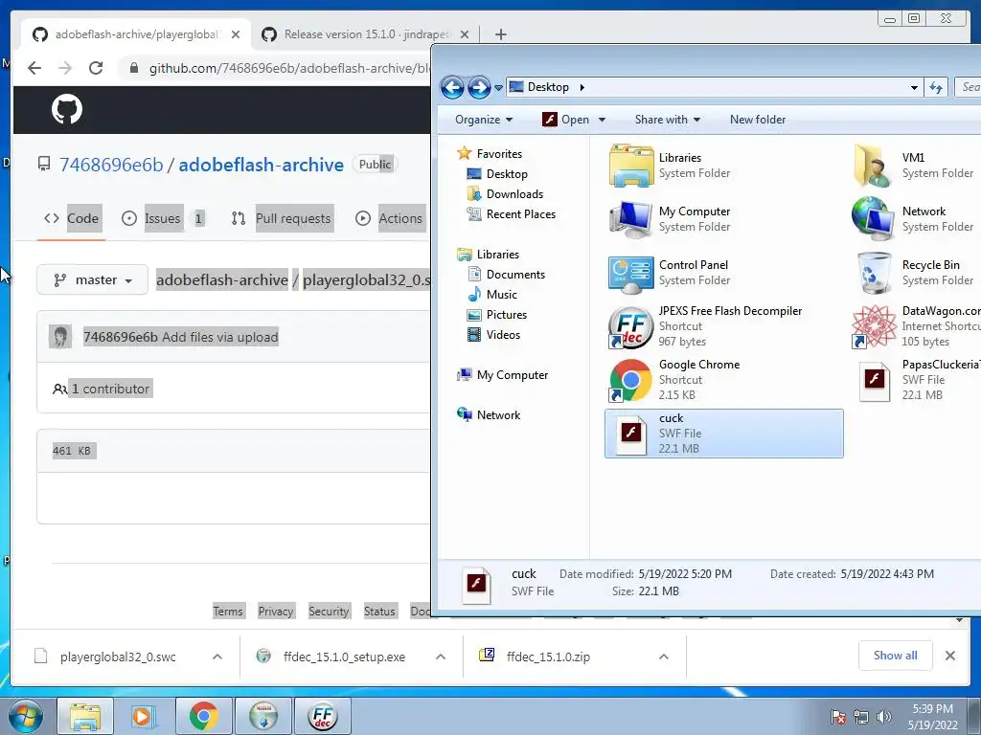The height and width of the screenshot is (735, 981).
Task: Select DataWagon internet shortcut icon
Action: (874, 326)
